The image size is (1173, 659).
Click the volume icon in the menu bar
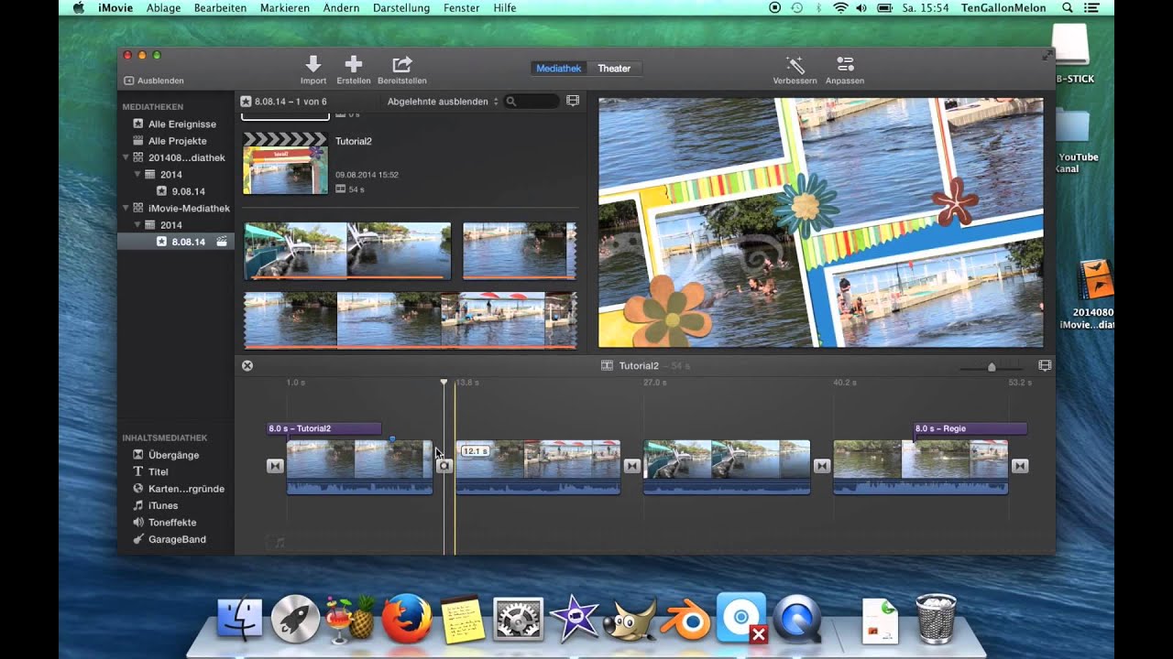coord(861,7)
